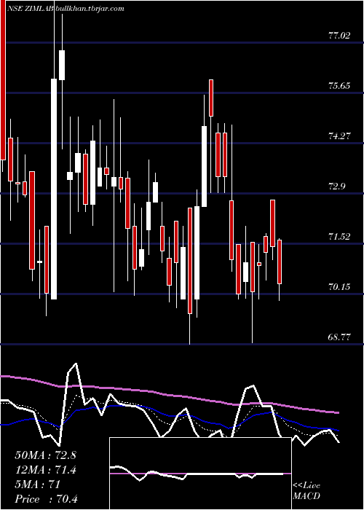Click the 12MA : 71.4 readout
The height and width of the screenshot is (510, 364).
coord(45,470)
